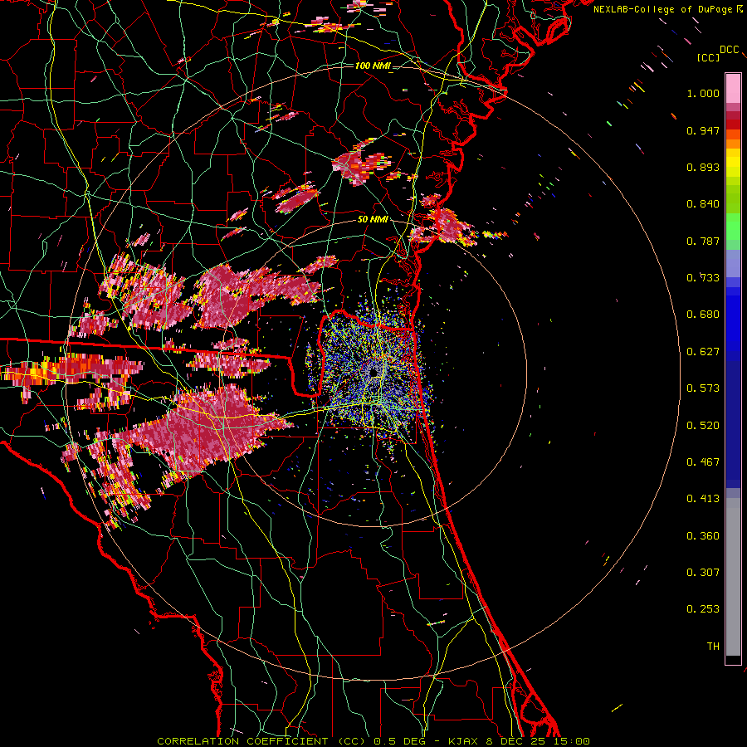This screenshot has height=747, width=747.
Task: Click the "0.520" scale value
Action: point(703,426)
